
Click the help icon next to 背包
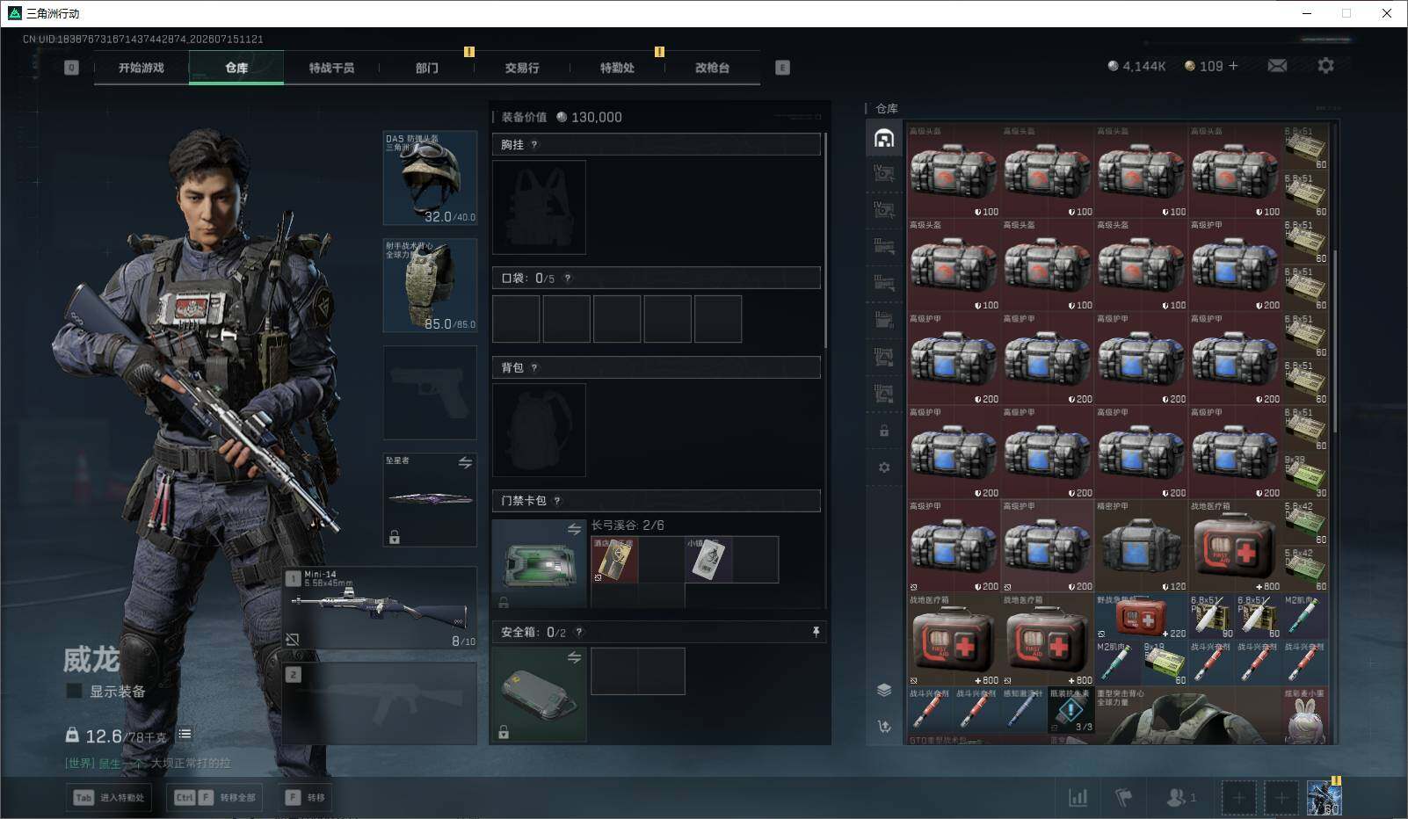(x=534, y=368)
